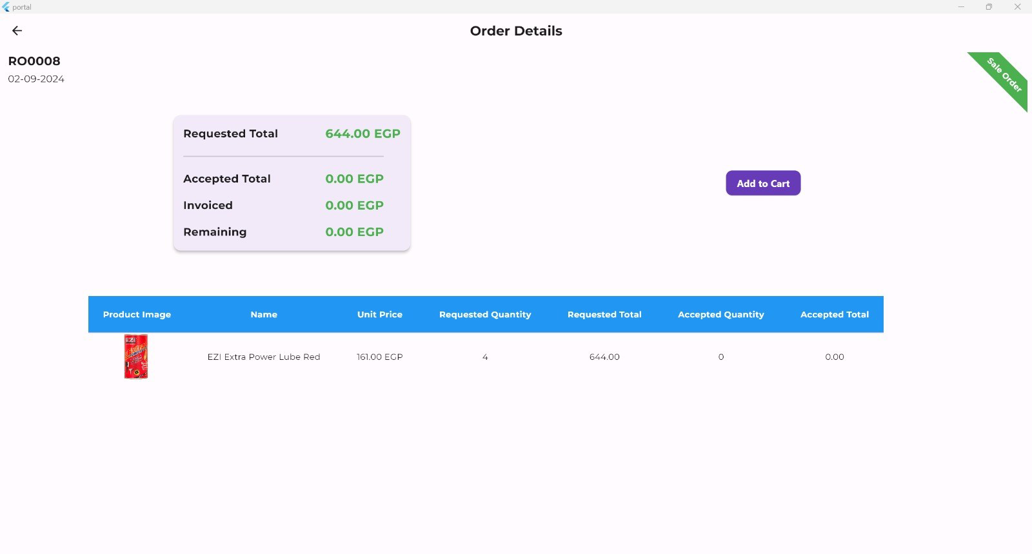The height and width of the screenshot is (554, 1032).
Task: Minimize the portal window
Action: pyautogui.click(x=961, y=7)
